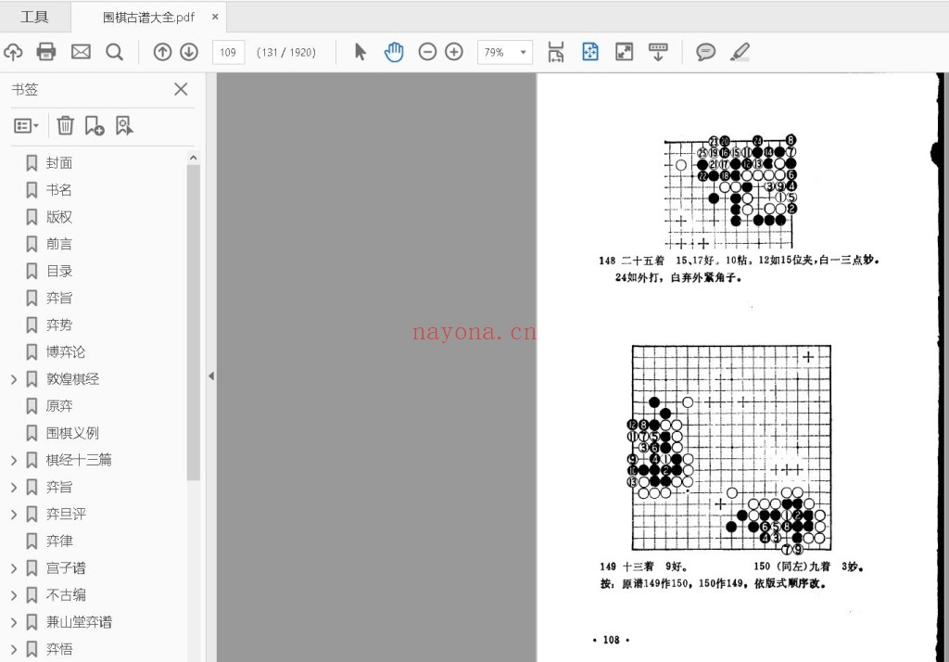
Task: Switch to 围棋古谱大全.pdf tab
Action: click(x=148, y=17)
